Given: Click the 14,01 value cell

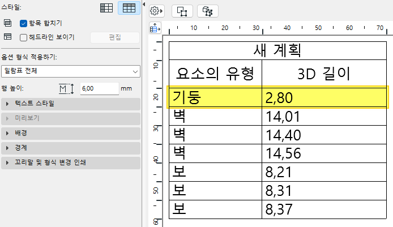Looking at the screenshot, I should coord(324,116).
